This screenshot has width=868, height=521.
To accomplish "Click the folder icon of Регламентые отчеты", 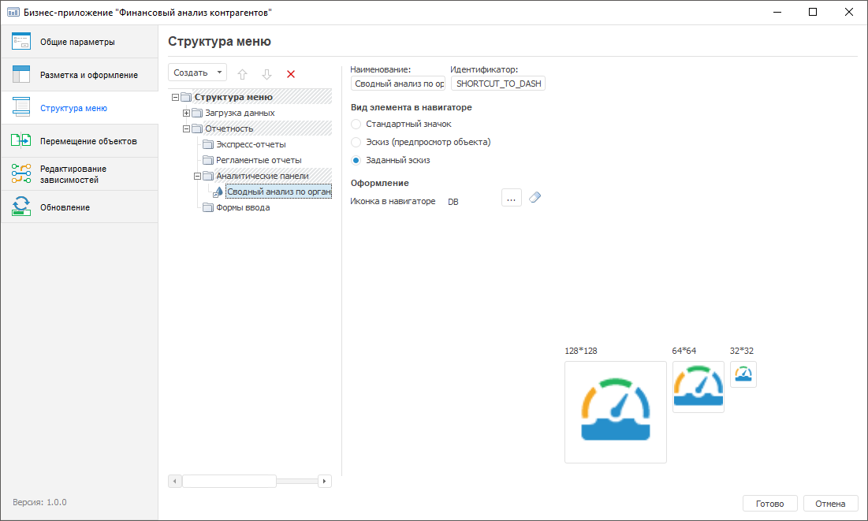I will click(x=208, y=160).
